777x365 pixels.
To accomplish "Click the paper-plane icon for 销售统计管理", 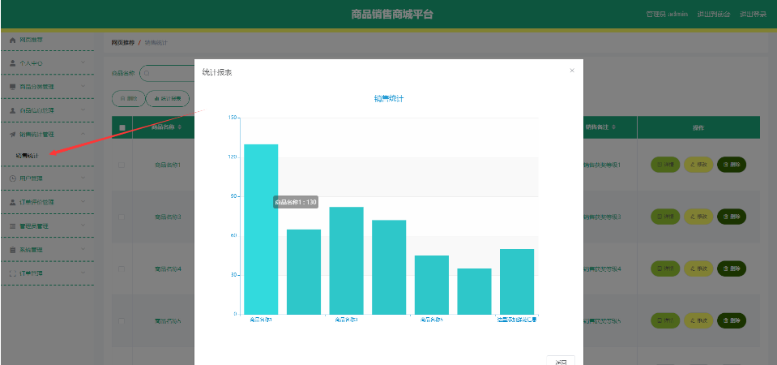I will (x=13, y=135).
